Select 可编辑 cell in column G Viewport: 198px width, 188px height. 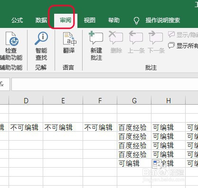pos(134,163)
